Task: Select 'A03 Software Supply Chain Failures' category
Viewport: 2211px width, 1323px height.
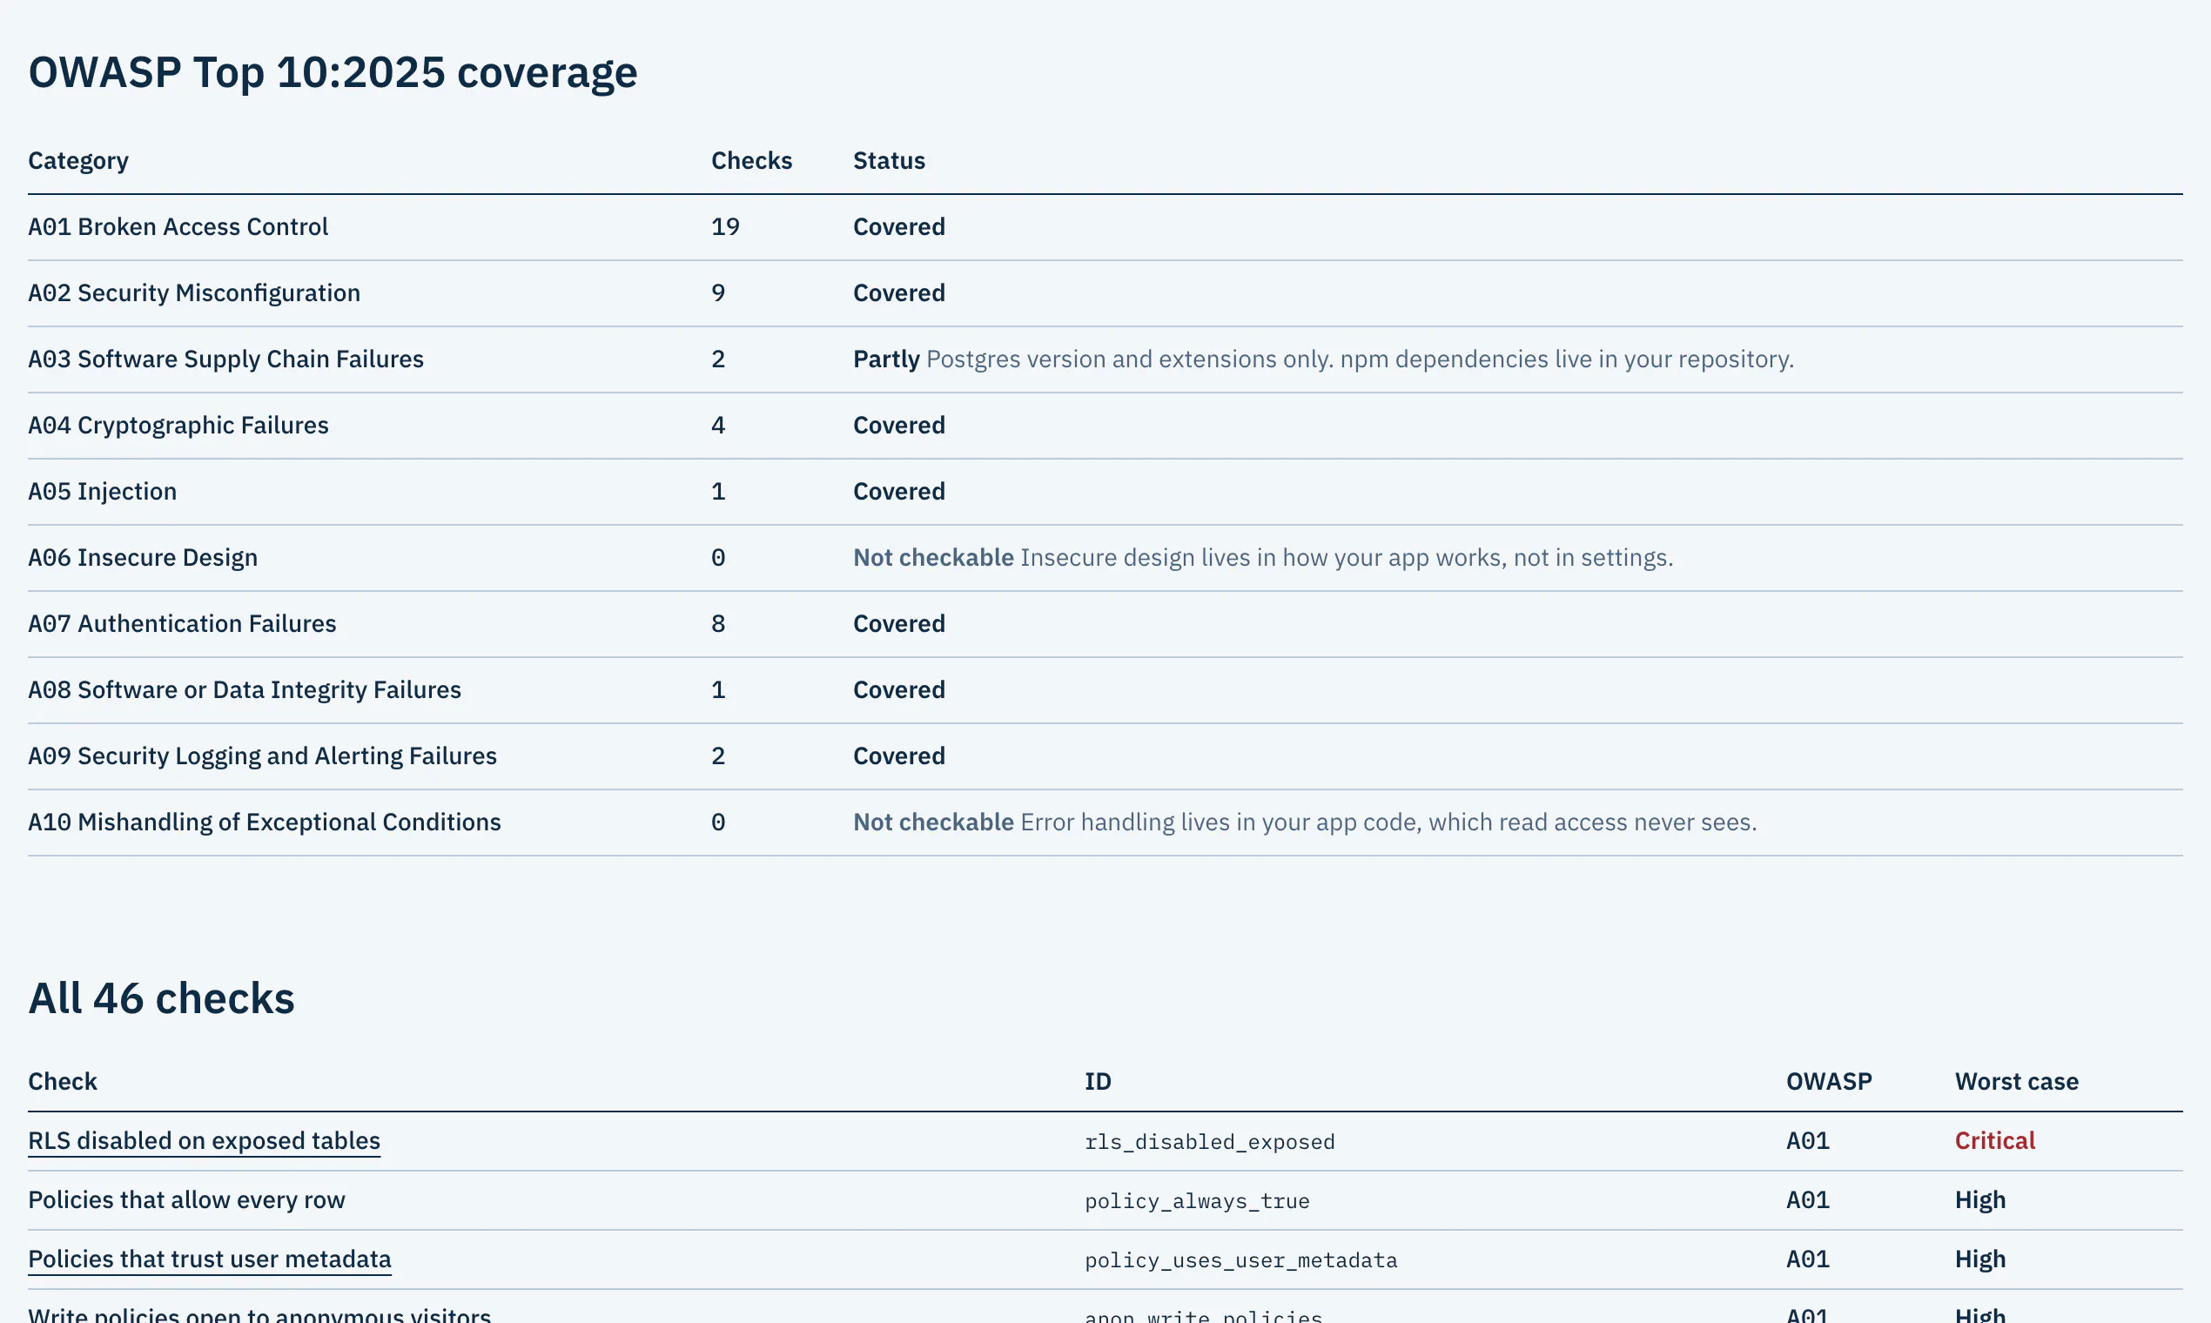Action: point(225,359)
